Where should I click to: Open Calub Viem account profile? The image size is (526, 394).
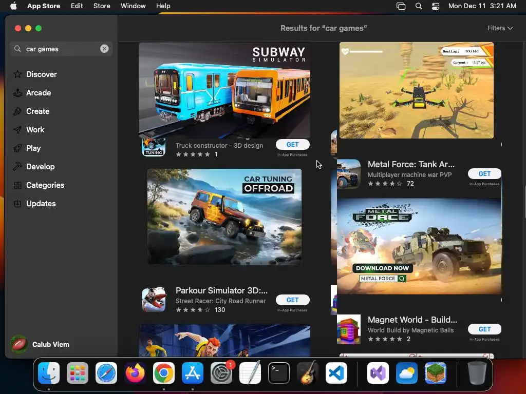pyautogui.click(x=40, y=344)
